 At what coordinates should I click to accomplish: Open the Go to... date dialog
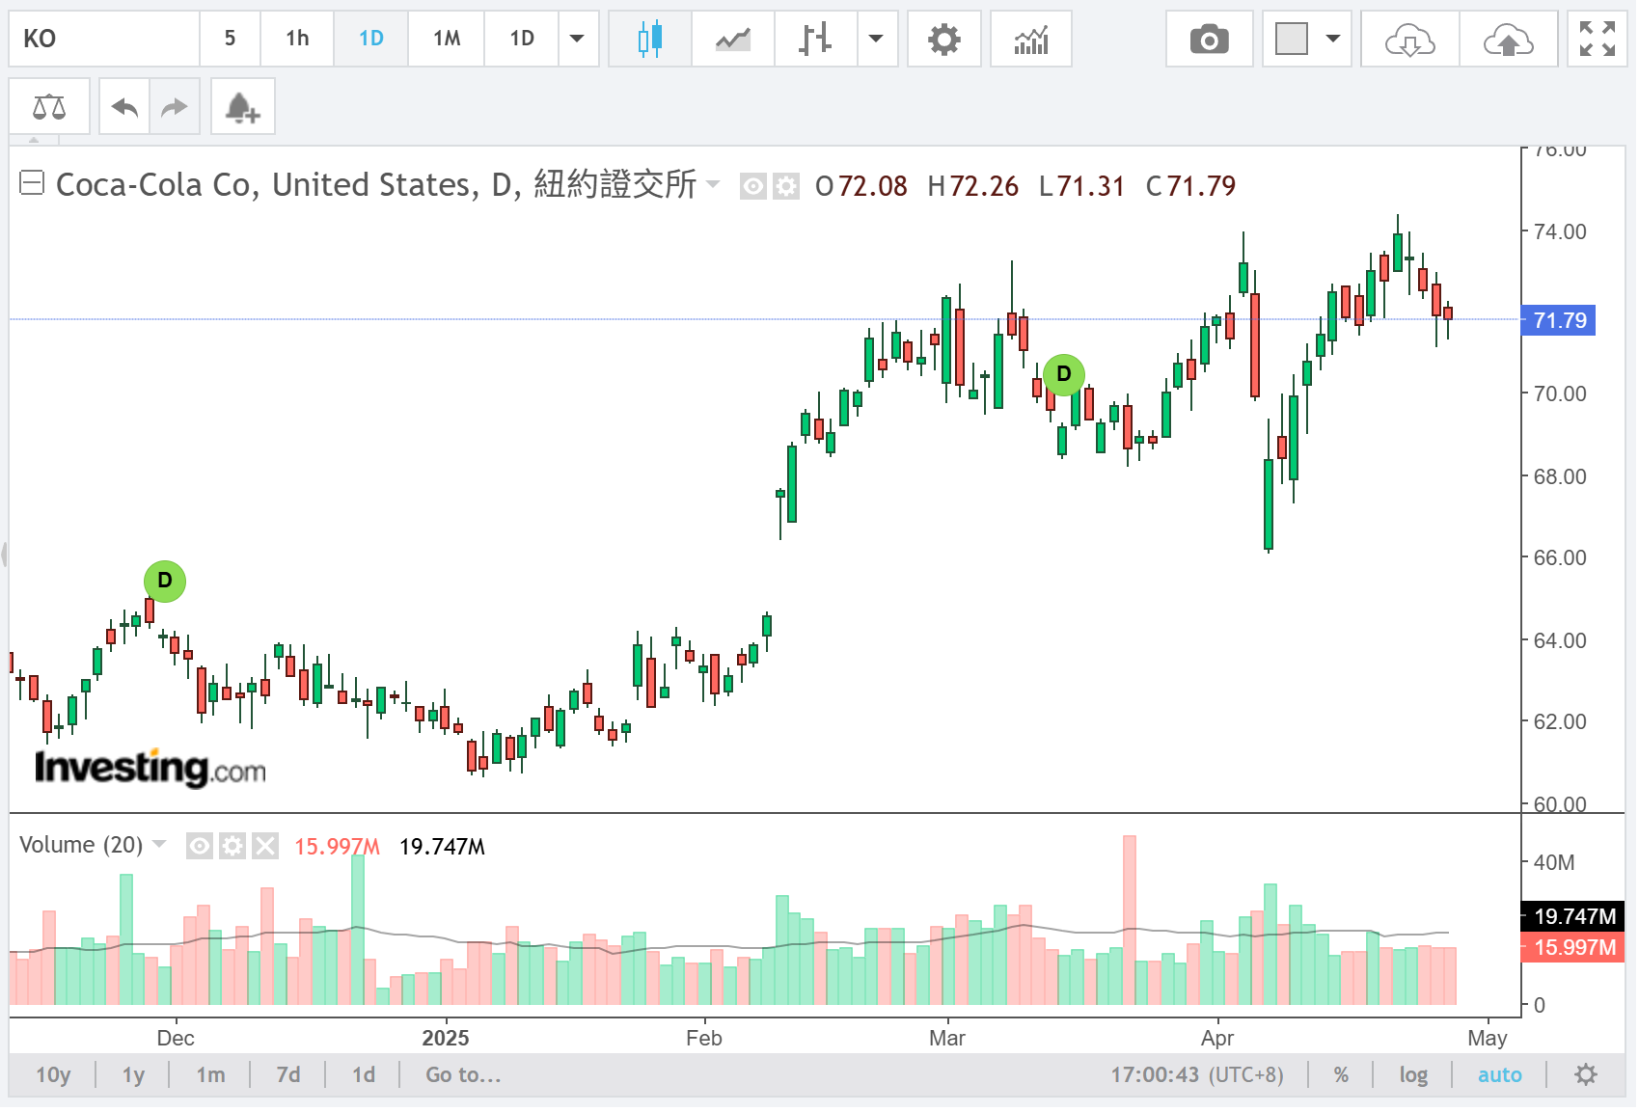(x=463, y=1074)
